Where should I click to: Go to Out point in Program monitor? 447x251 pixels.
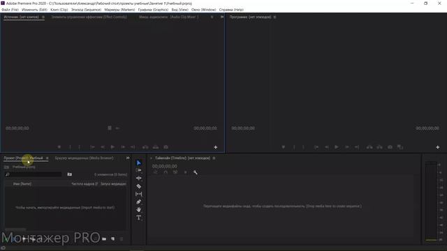click(x=357, y=147)
